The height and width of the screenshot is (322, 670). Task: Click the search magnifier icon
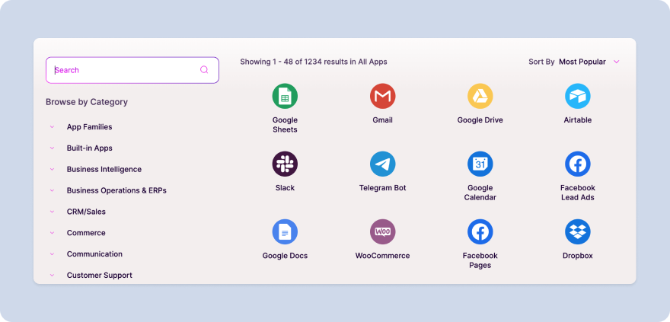click(x=204, y=70)
